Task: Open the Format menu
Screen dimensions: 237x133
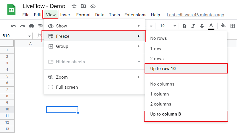Action: point(83,15)
